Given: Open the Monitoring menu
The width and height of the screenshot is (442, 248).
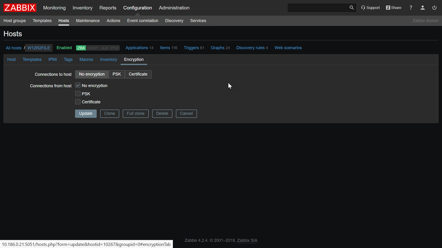Looking at the screenshot, I should point(54,8).
